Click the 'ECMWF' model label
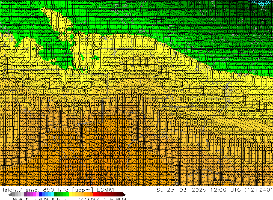This screenshot has width=273, height=200. pos(106,190)
